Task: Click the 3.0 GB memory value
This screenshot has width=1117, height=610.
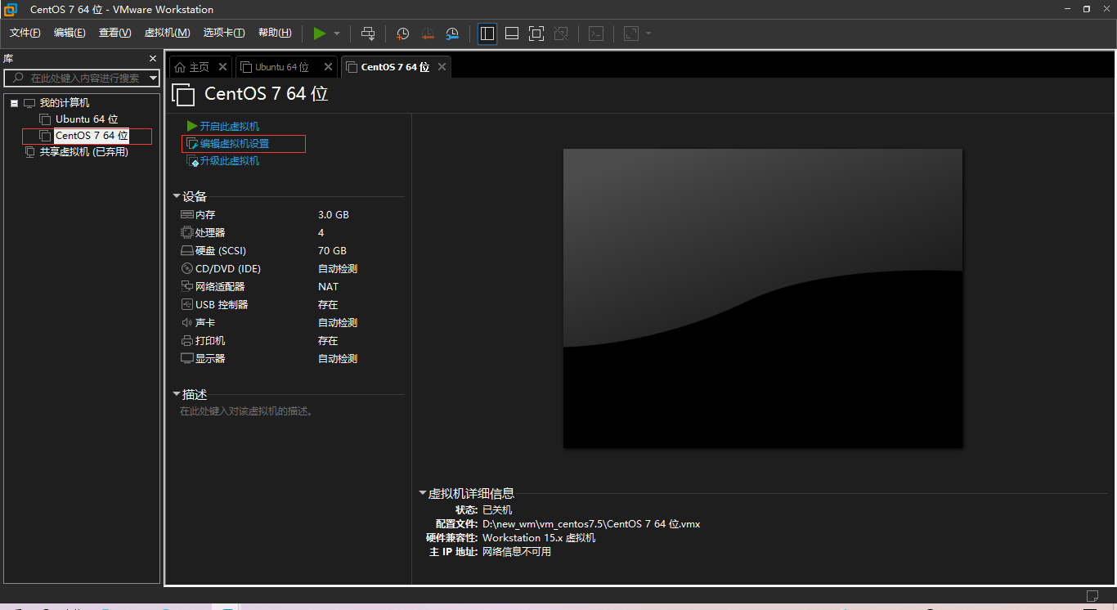Action: (x=334, y=215)
